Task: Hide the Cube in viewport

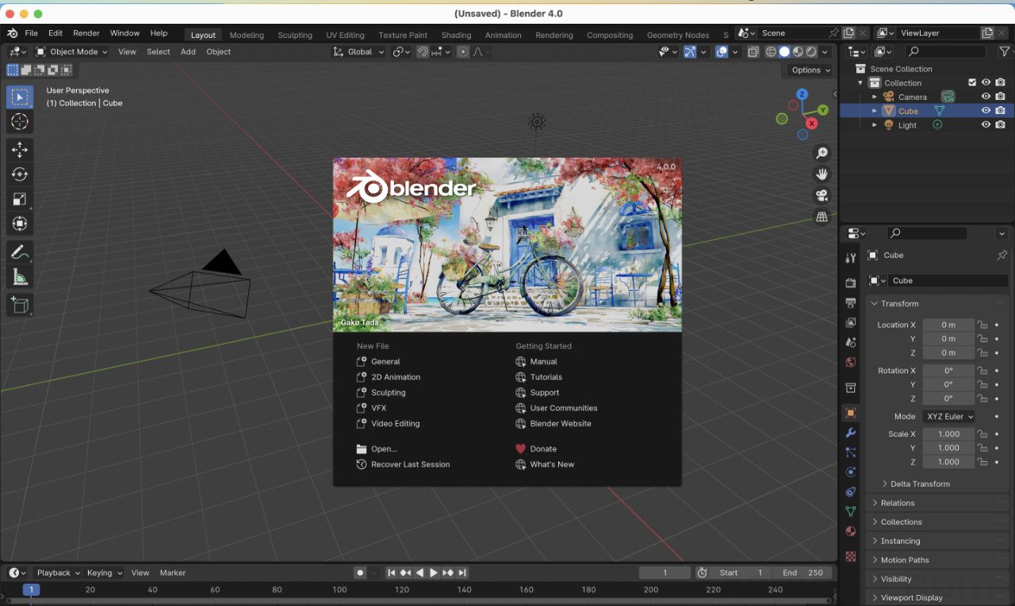Action: 986,111
